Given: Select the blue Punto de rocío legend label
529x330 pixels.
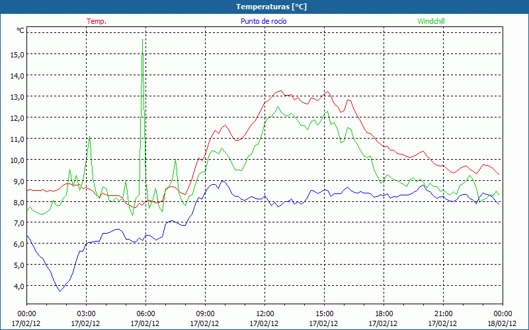Looking at the screenshot, I should coord(263,21).
